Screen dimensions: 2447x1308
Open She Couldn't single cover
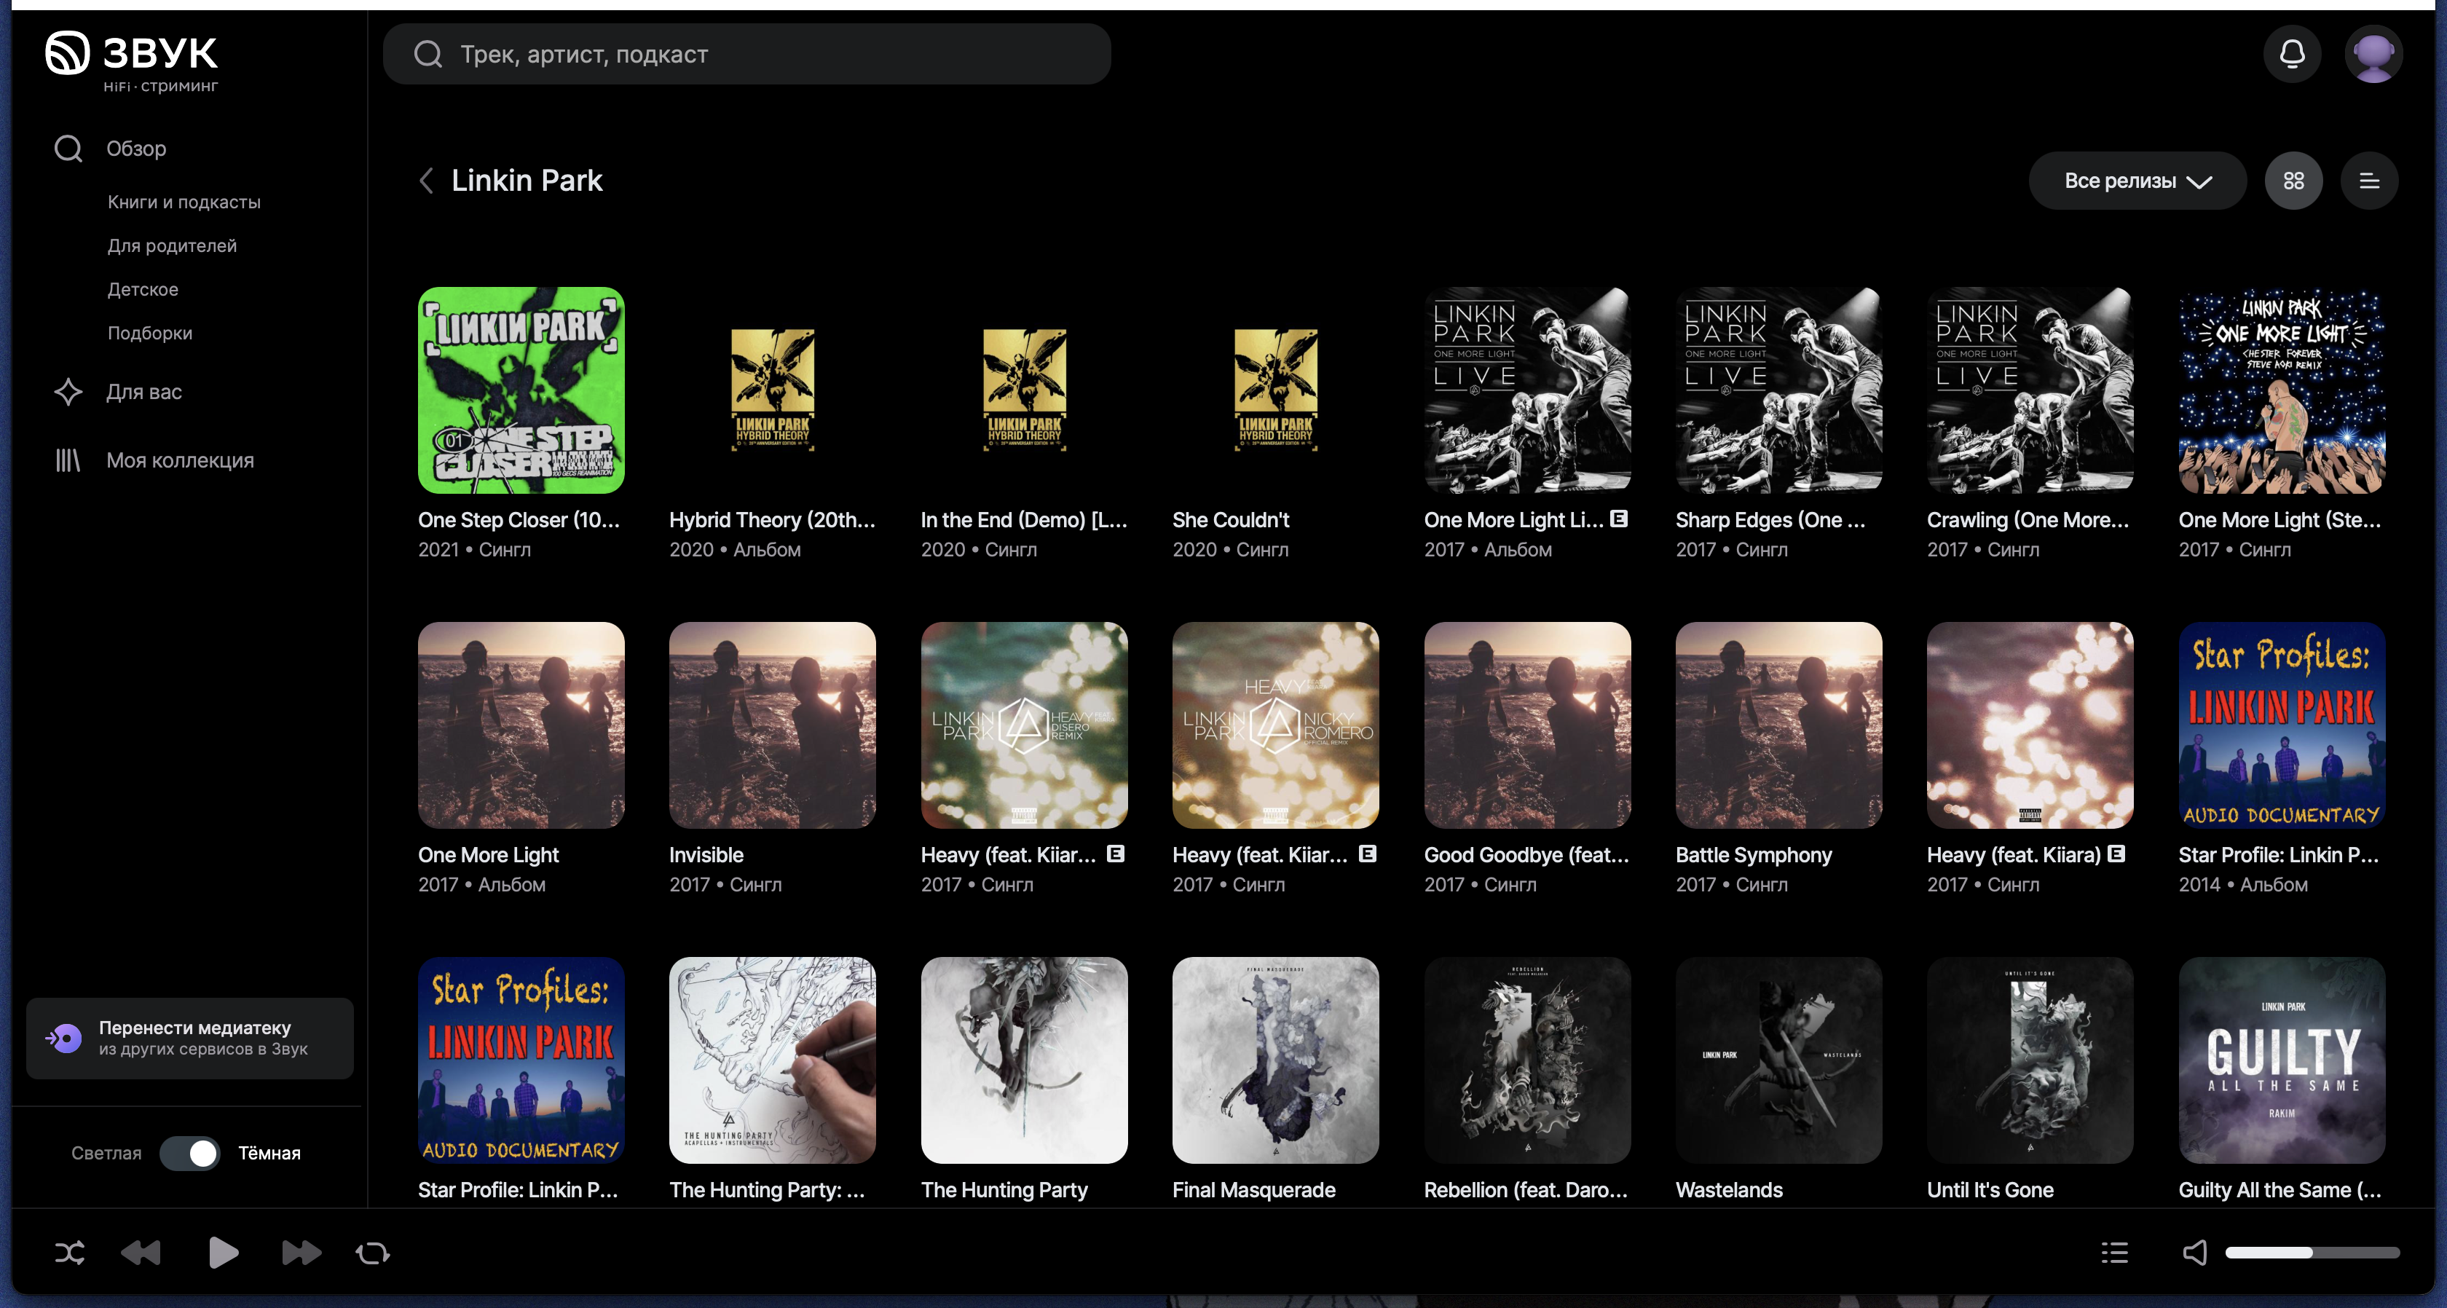[x=1274, y=390]
